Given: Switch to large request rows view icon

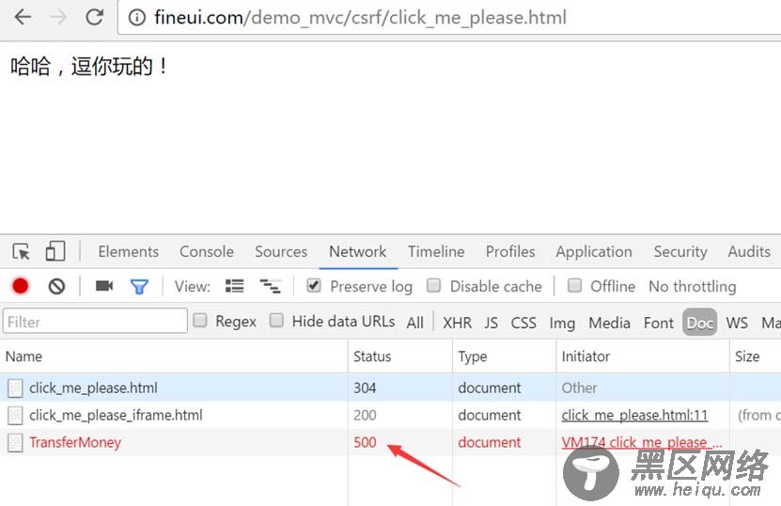Looking at the screenshot, I should 235,286.
